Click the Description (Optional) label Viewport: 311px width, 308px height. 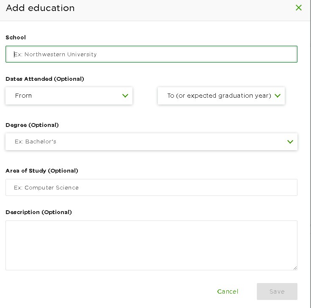tap(39, 212)
